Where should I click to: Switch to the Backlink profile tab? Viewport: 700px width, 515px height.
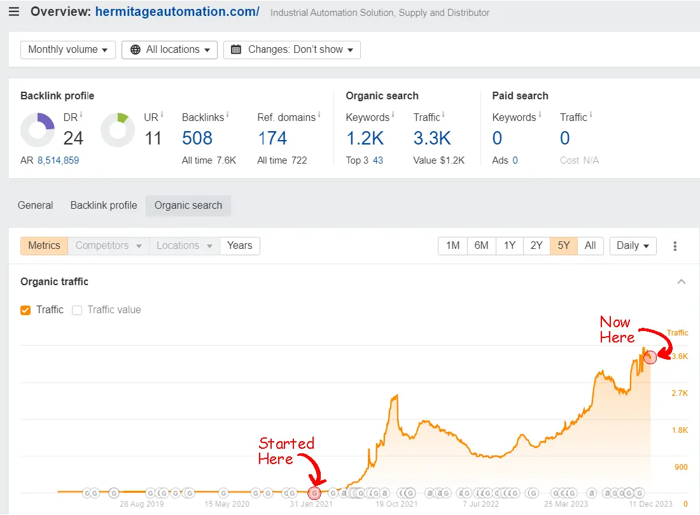click(104, 206)
